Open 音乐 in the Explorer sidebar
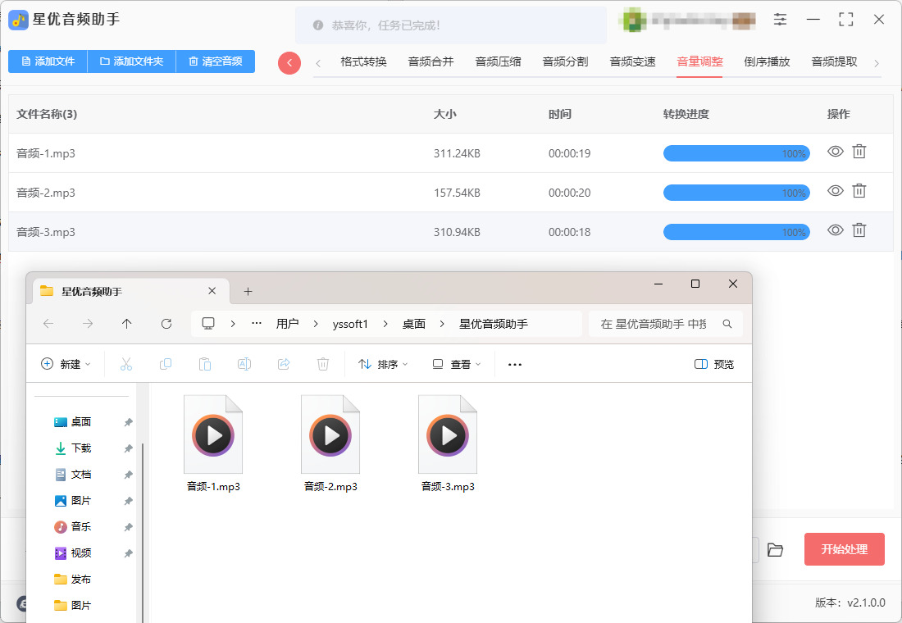The width and height of the screenshot is (902, 623). pos(73,526)
